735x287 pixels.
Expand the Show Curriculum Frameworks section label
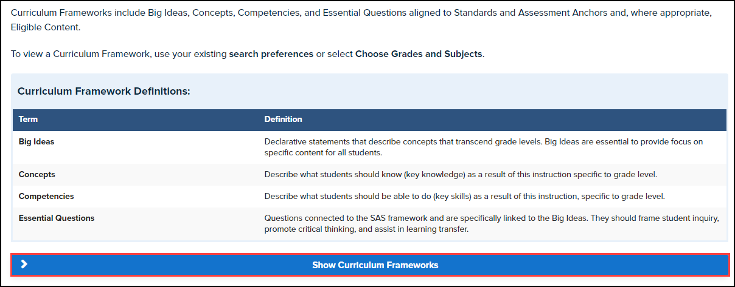375,265
